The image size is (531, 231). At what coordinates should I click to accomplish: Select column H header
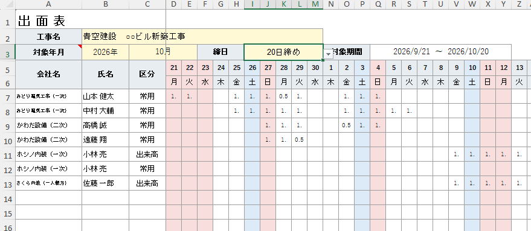point(236,4)
